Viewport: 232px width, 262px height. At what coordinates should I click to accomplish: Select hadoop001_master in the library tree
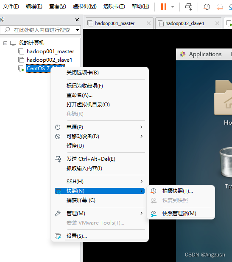50,51
